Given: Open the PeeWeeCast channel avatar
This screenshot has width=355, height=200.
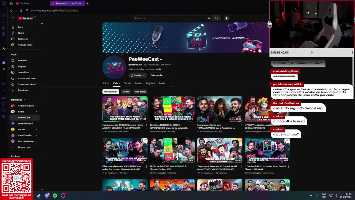Looking at the screenshot, I should click(114, 67).
